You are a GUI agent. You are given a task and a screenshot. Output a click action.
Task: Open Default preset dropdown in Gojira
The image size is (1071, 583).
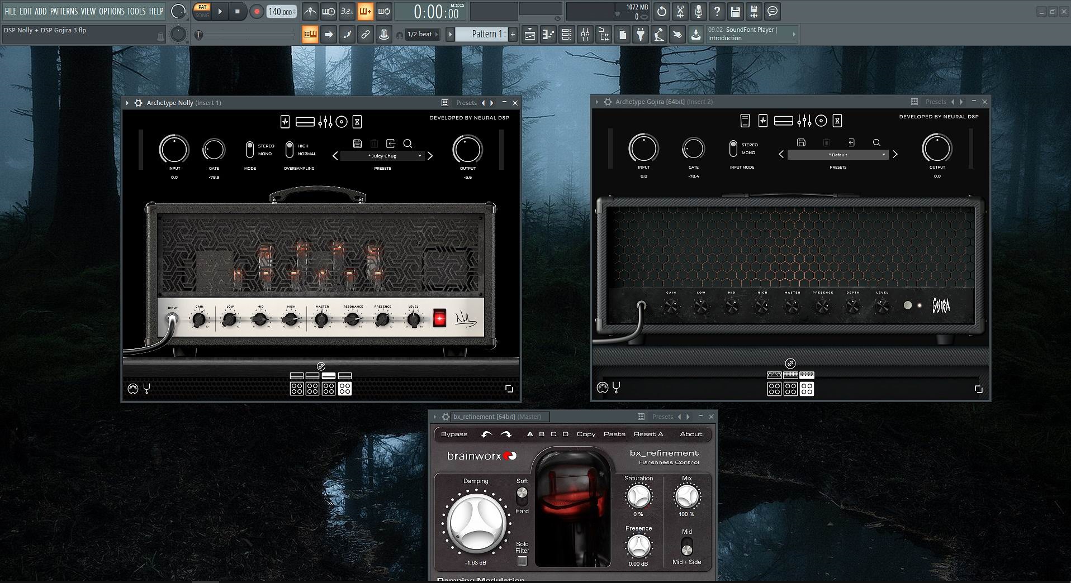click(x=838, y=155)
